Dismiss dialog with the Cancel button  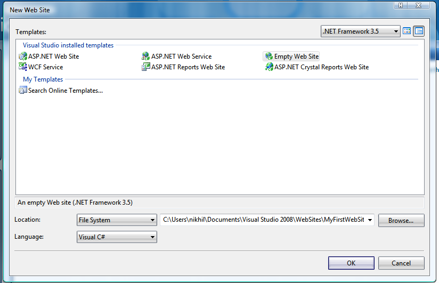pos(401,263)
